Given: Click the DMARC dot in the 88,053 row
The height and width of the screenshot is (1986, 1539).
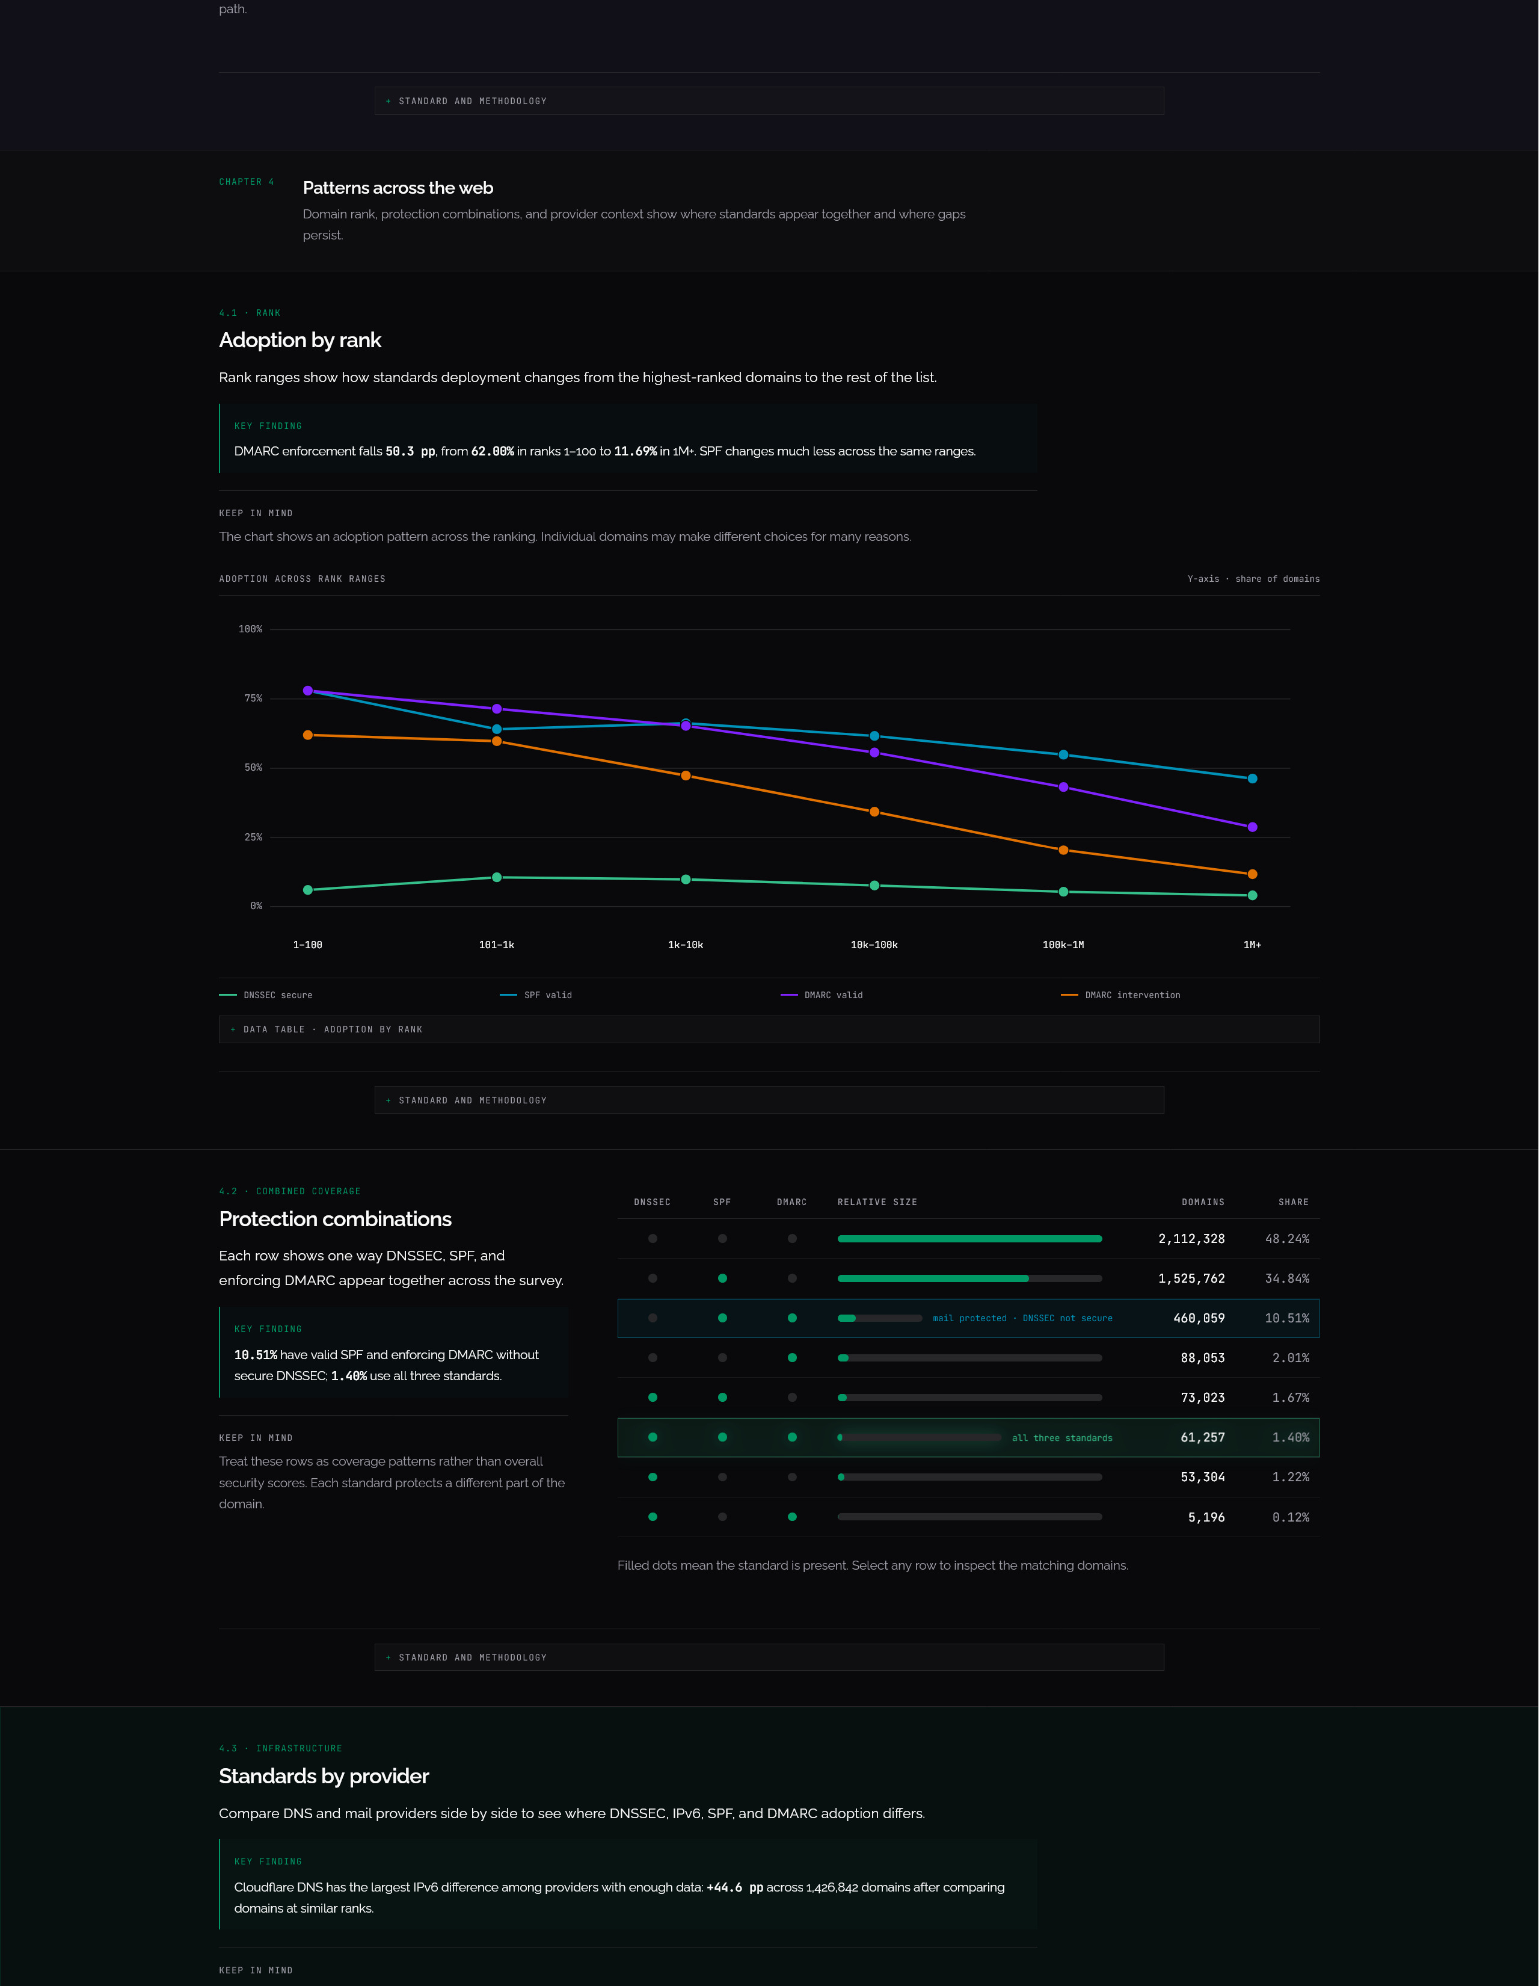Looking at the screenshot, I should [793, 1358].
